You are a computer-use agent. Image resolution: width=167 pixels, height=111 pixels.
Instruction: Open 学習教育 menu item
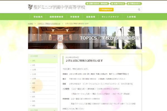(x=75, y=17)
